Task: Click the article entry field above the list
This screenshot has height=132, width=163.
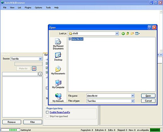Action: [20, 74]
